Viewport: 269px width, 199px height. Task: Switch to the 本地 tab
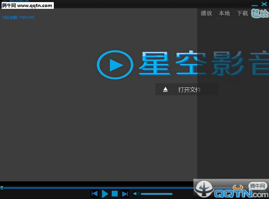tap(224, 13)
